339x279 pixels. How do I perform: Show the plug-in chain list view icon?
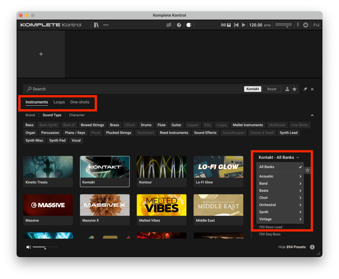169,25
